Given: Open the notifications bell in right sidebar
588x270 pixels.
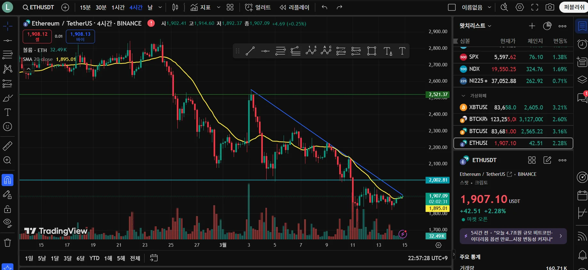Looking at the screenshot, I should 582,255.
